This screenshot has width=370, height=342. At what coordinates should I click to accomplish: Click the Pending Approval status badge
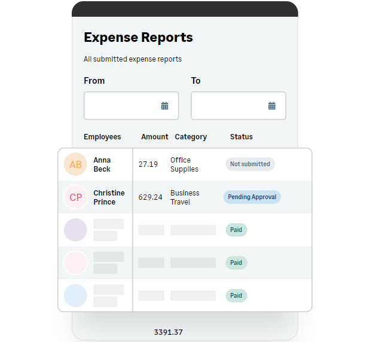pos(252,197)
